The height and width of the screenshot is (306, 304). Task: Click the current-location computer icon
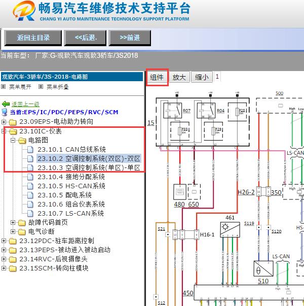(x=4, y=112)
